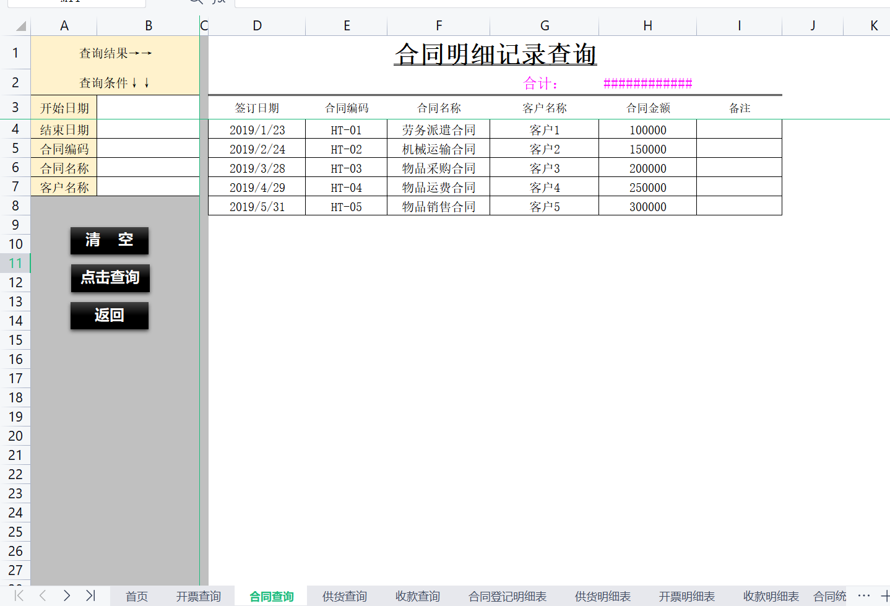The width and height of the screenshot is (890, 606).
Task: Jump to the last sheet arrow
Action: [x=90, y=596]
